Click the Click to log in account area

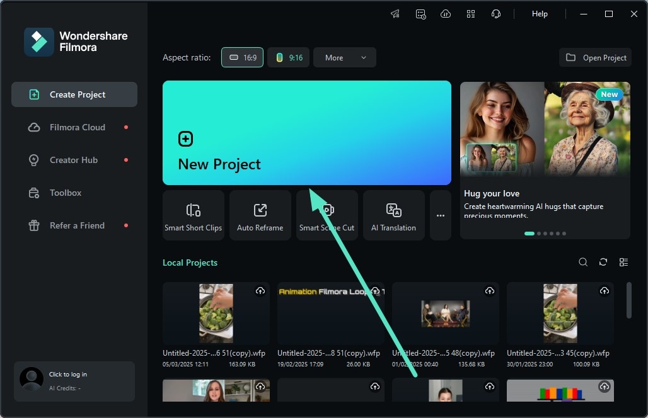coord(74,381)
